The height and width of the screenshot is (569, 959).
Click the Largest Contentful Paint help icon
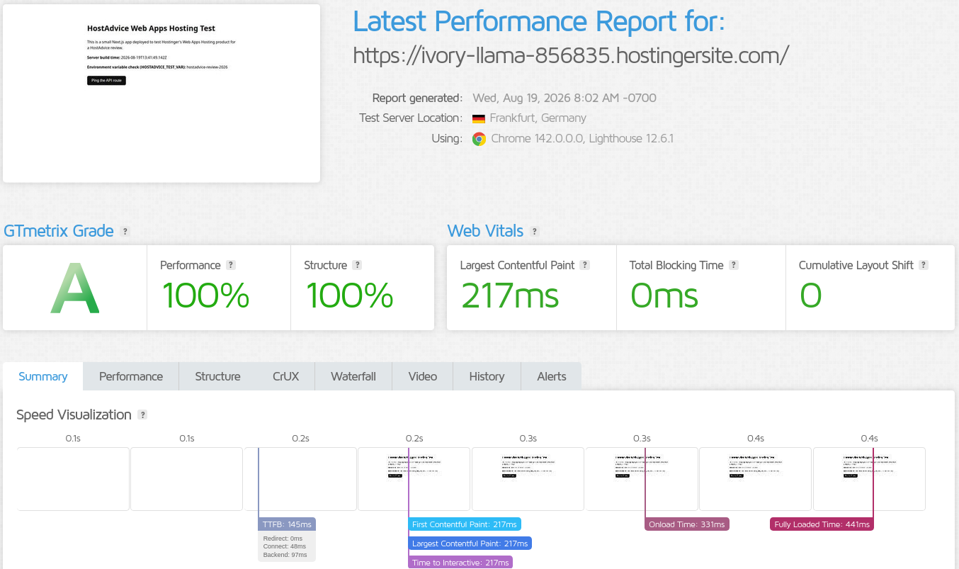click(x=584, y=265)
